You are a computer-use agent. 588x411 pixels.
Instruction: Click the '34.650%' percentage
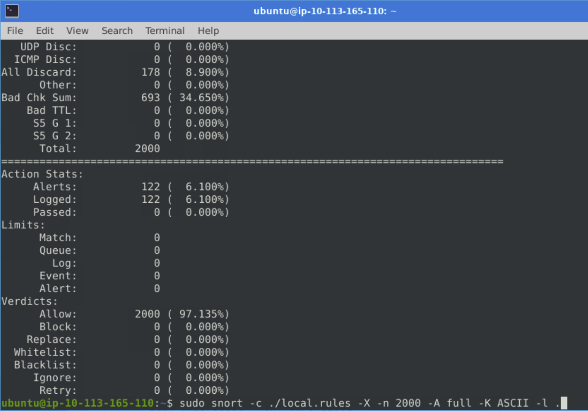[x=201, y=97]
